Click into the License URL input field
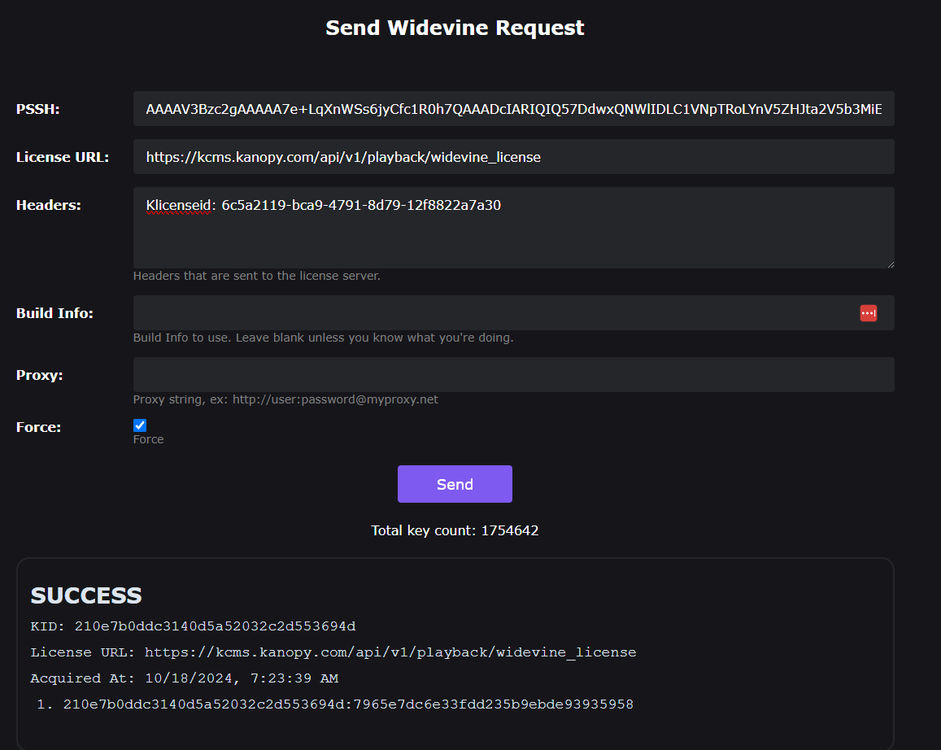 [x=513, y=157]
